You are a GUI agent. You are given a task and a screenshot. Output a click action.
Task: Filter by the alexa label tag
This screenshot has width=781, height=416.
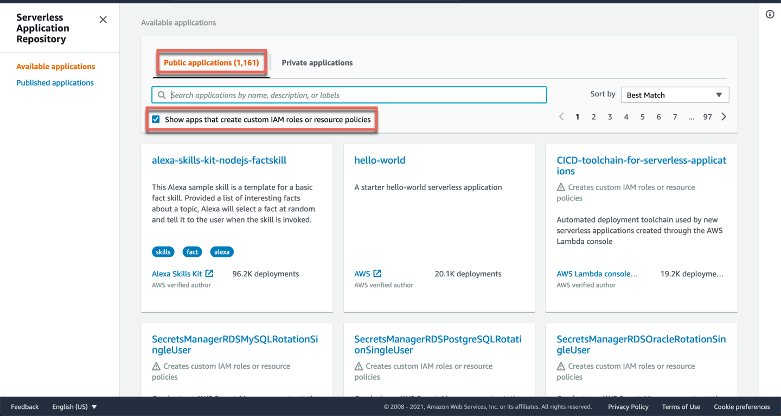click(x=222, y=252)
